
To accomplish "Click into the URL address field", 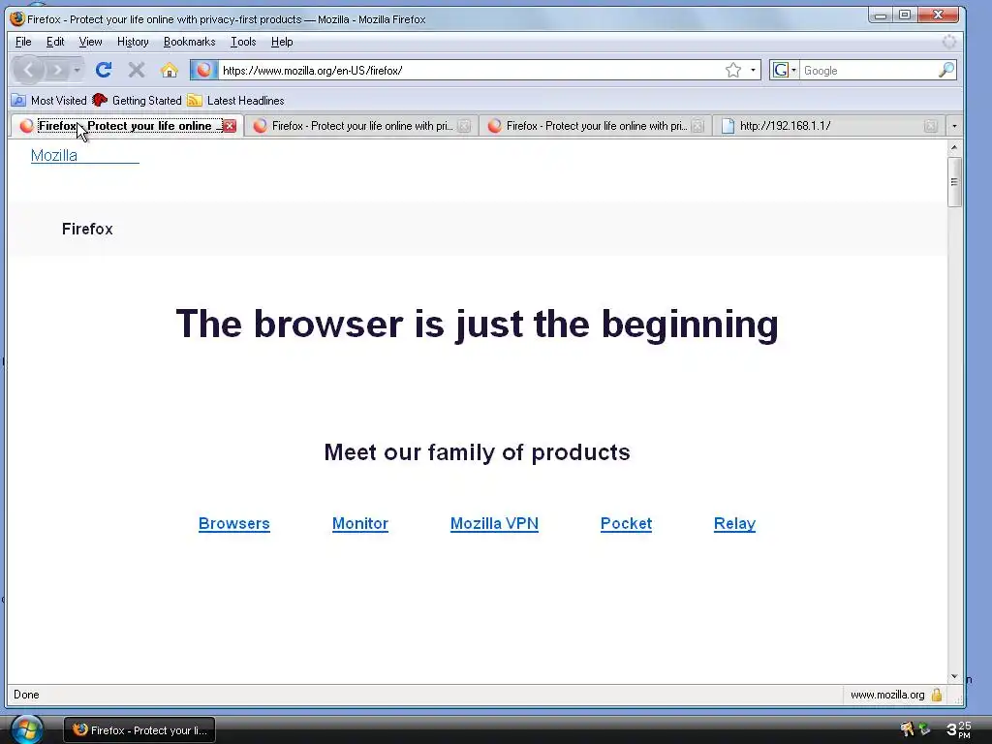I will pyautogui.click(x=471, y=70).
